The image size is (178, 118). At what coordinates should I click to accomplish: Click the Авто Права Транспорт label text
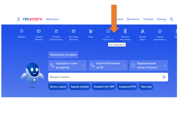pos(74,38)
